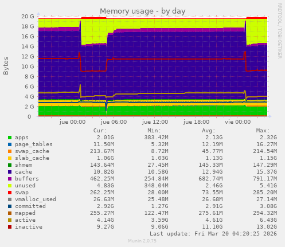Viewport: 285px width, 247px height.
Task: Select the 'swap_cache' legend label
Action: click(32, 151)
